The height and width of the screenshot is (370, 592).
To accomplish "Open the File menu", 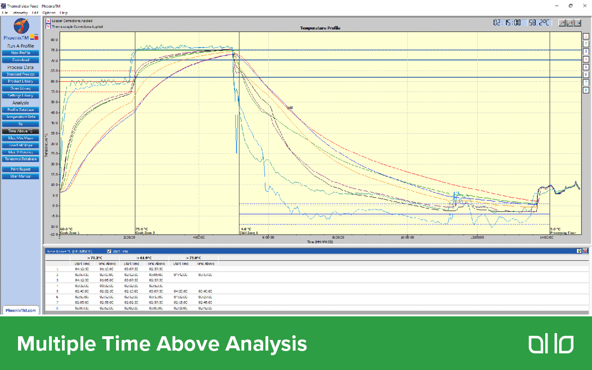I will (x=6, y=13).
